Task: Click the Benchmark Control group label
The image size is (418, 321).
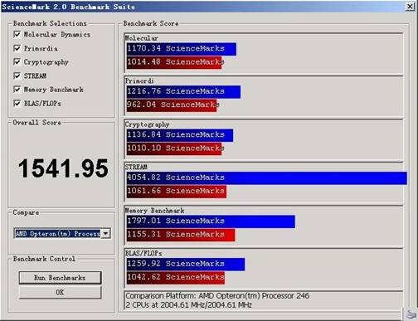Action: coord(44,259)
